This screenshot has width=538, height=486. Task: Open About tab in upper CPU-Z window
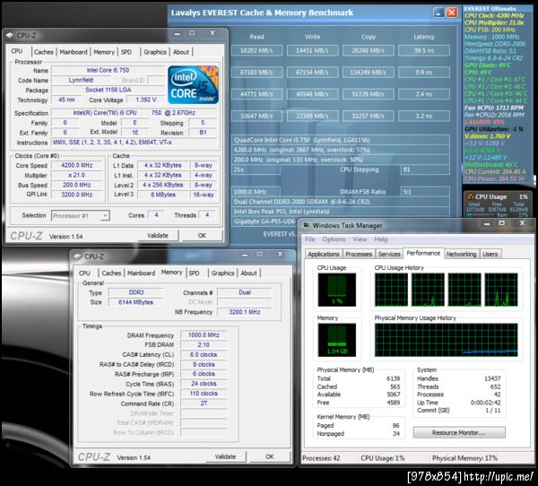tap(181, 52)
